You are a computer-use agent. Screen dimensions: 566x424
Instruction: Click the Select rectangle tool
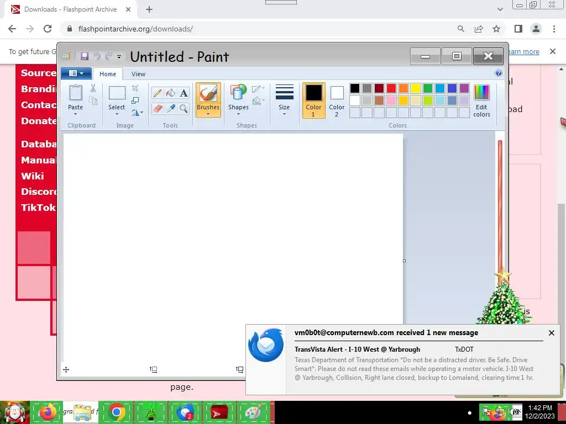[x=117, y=93]
